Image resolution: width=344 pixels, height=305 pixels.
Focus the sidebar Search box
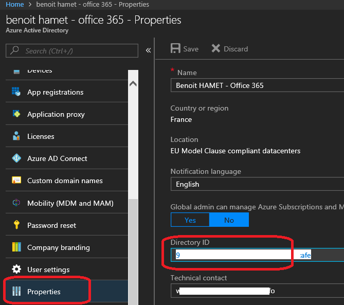coord(72,50)
